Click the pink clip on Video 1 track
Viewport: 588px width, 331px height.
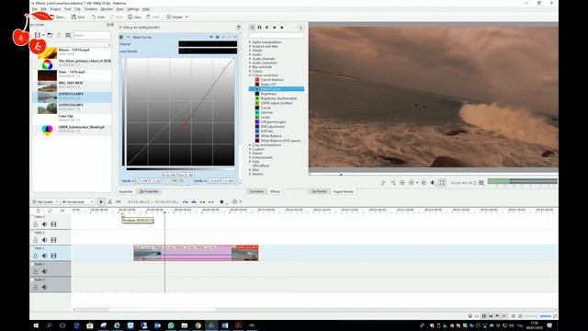tap(196, 253)
